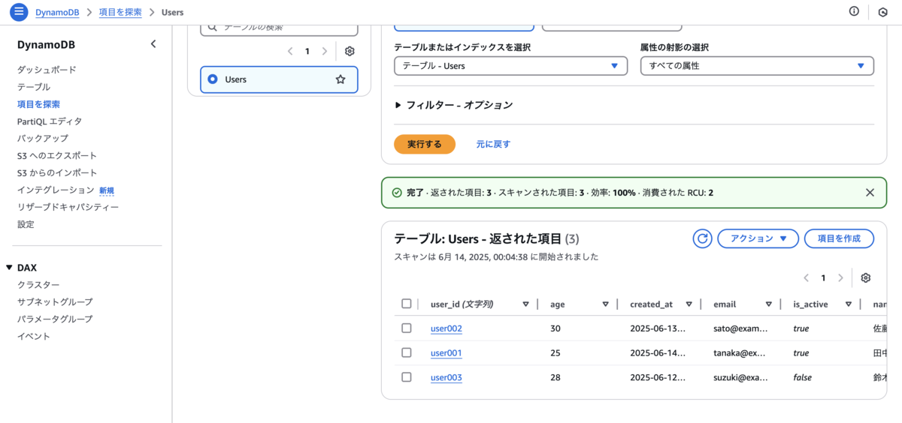Sort by is_active column arrow
The width and height of the screenshot is (902, 423).
coord(848,304)
